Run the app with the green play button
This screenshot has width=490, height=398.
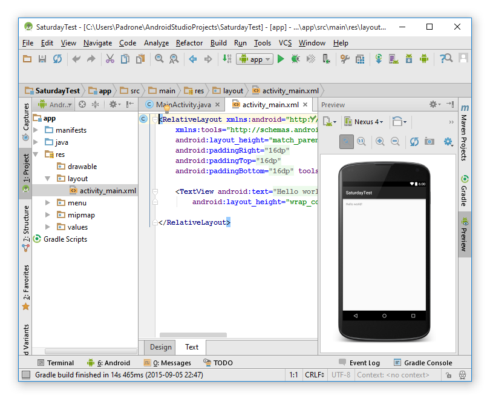(281, 59)
